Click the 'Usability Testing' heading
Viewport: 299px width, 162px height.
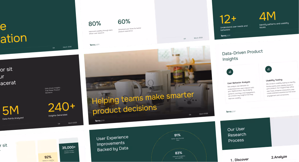[274, 80]
